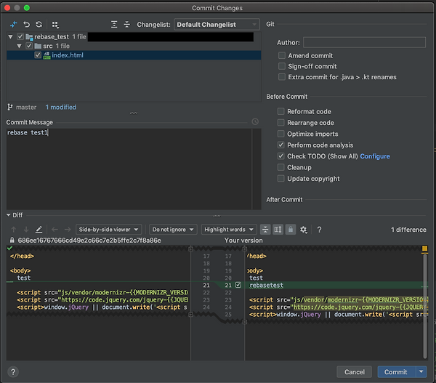Click the Cancel button
This screenshot has width=436, height=383.
click(355, 372)
